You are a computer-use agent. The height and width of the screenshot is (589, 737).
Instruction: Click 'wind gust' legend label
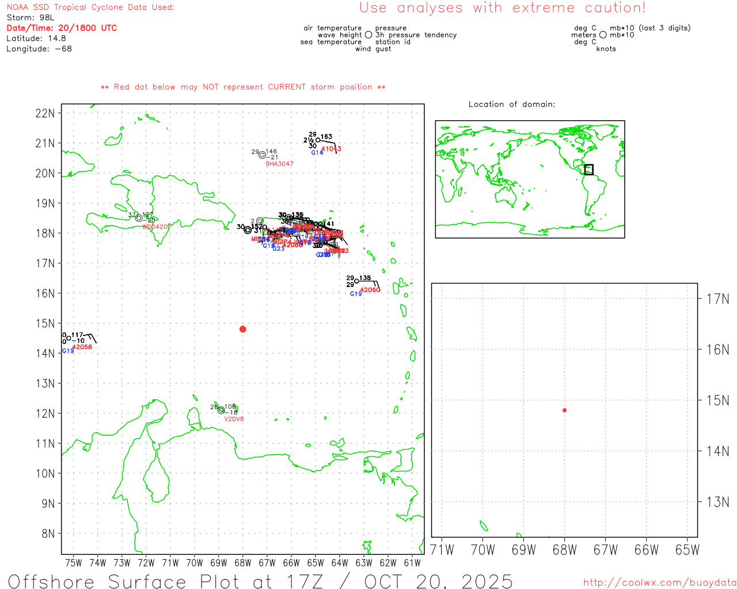(x=373, y=49)
